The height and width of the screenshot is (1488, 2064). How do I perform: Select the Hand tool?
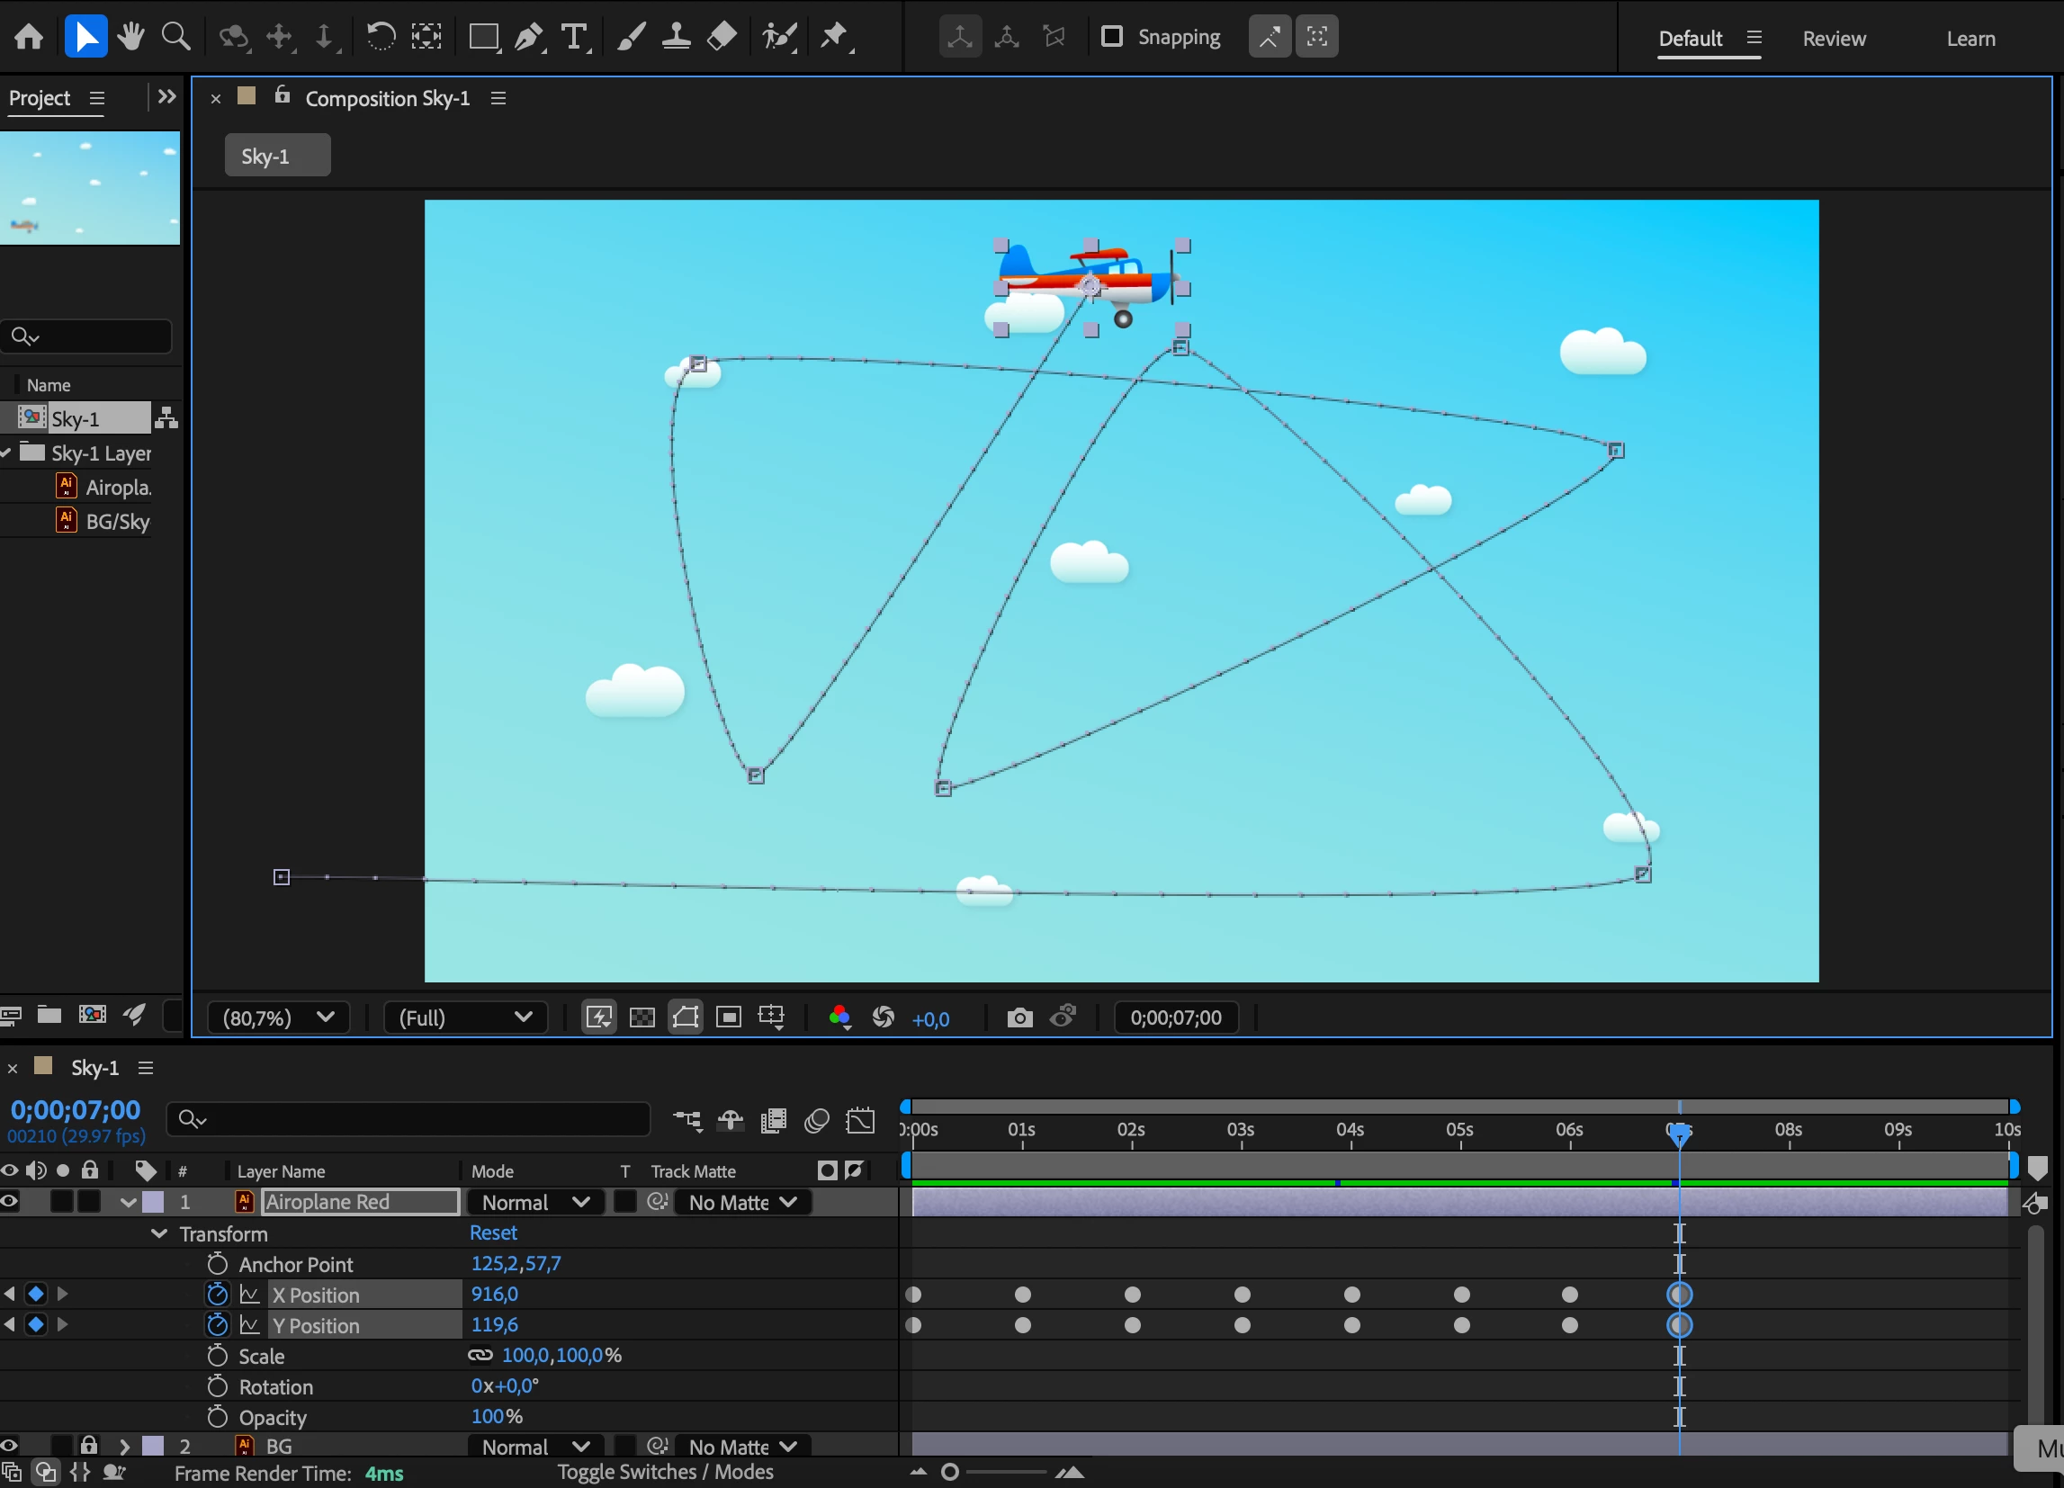[x=130, y=37]
